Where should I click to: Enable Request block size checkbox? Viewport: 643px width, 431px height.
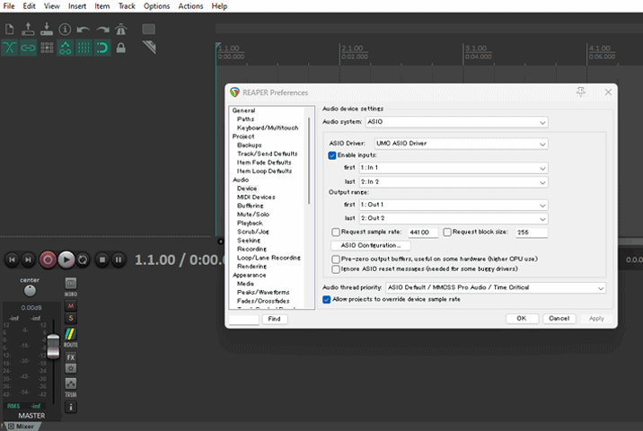[447, 232]
